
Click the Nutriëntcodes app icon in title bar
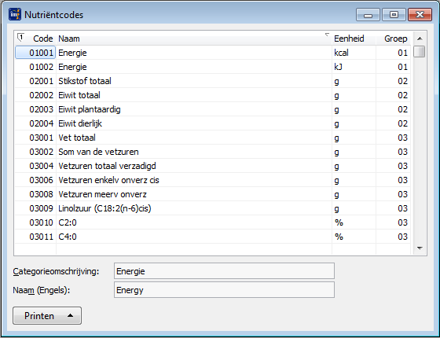click(x=15, y=14)
